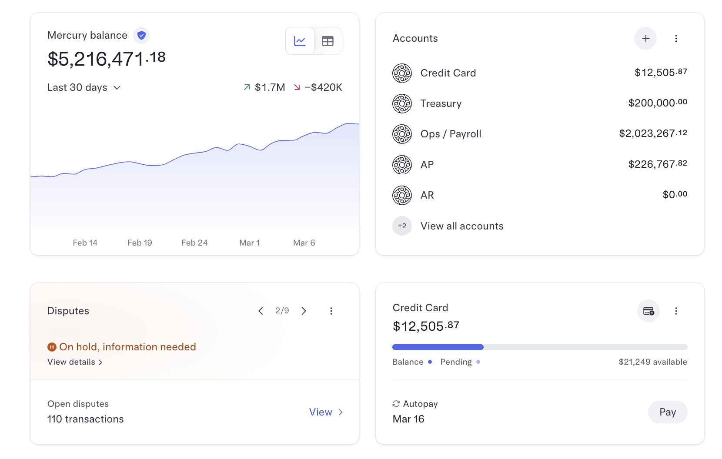This screenshot has width=722, height=459.
Task: Click the Pay button
Action: [x=668, y=412]
